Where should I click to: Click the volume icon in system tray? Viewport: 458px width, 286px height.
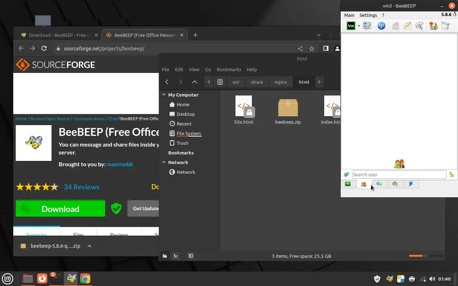click(432, 279)
